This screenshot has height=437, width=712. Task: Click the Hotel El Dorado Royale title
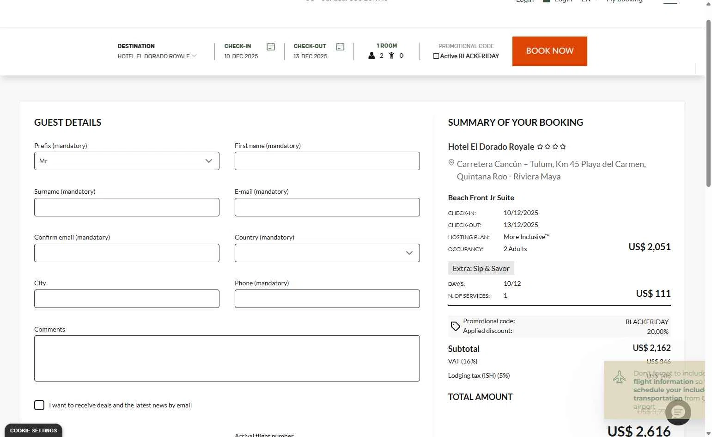(x=491, y=147)
